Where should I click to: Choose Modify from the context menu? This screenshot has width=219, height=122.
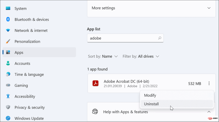tap(177, 95)
